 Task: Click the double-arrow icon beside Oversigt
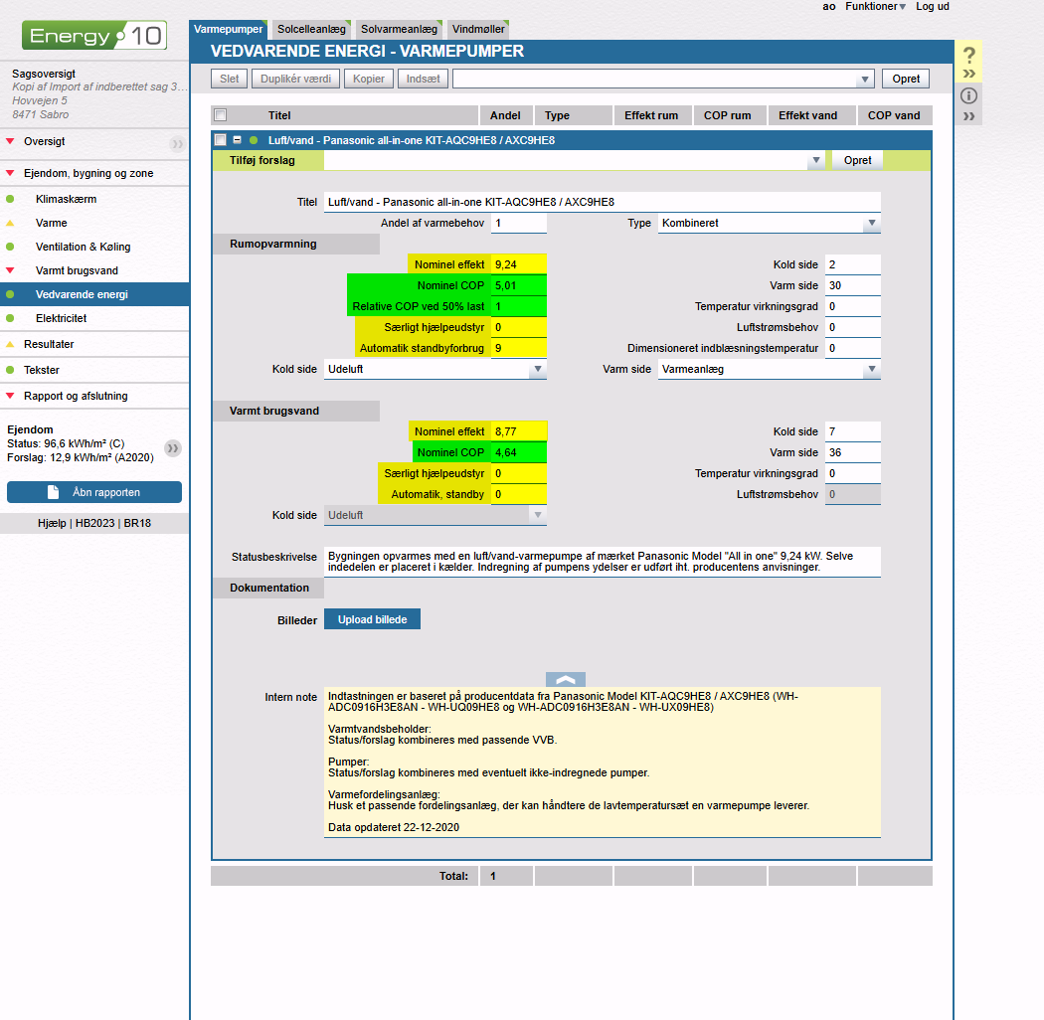(176, 143)
